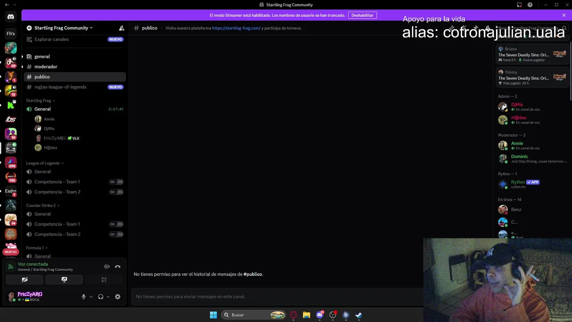Screen dimensions: 572x322
Task: Collapse Startling Frag category
Action: click(41, 101)
